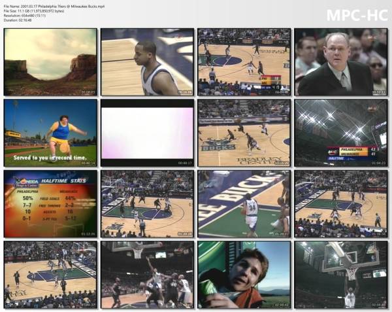Image resolution: width=392 pixels, height=312 pixels.
Task: Open the man in blue tank top dribbling thumbnail
Action: pos(50,133)
